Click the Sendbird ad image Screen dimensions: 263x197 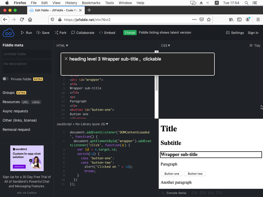pyautogui.click(x=27, y=158)
